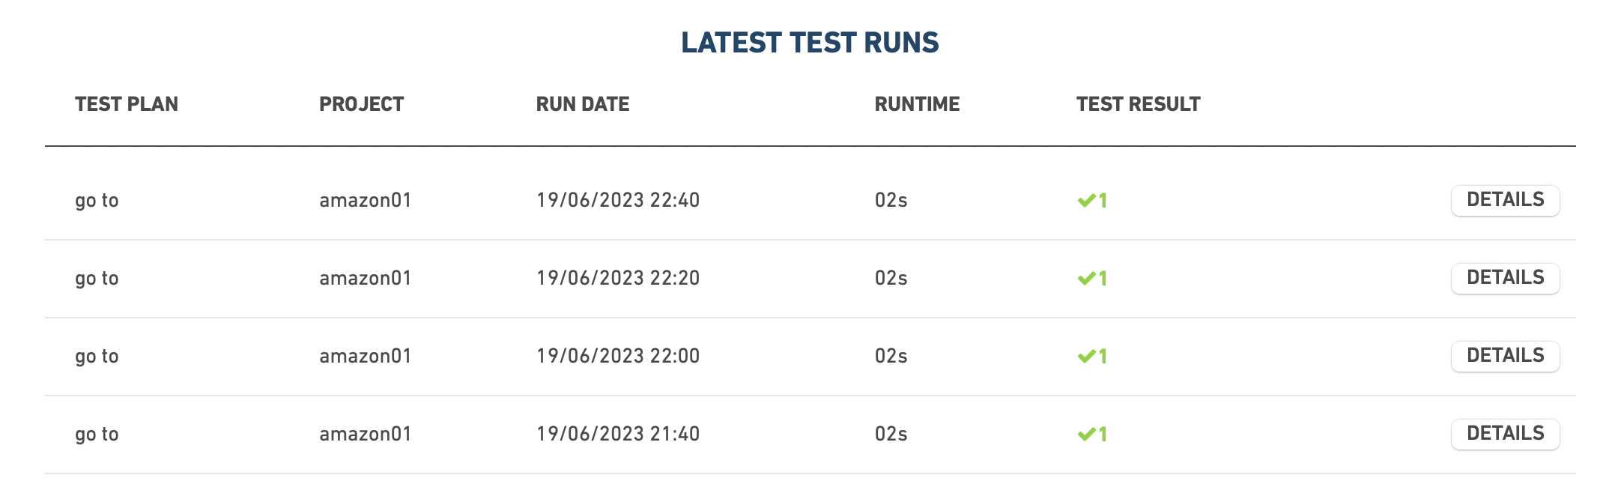Open details for the 22:00 test run
The height and width of the screenshot is (487, 1624).
pos(1505,356)
